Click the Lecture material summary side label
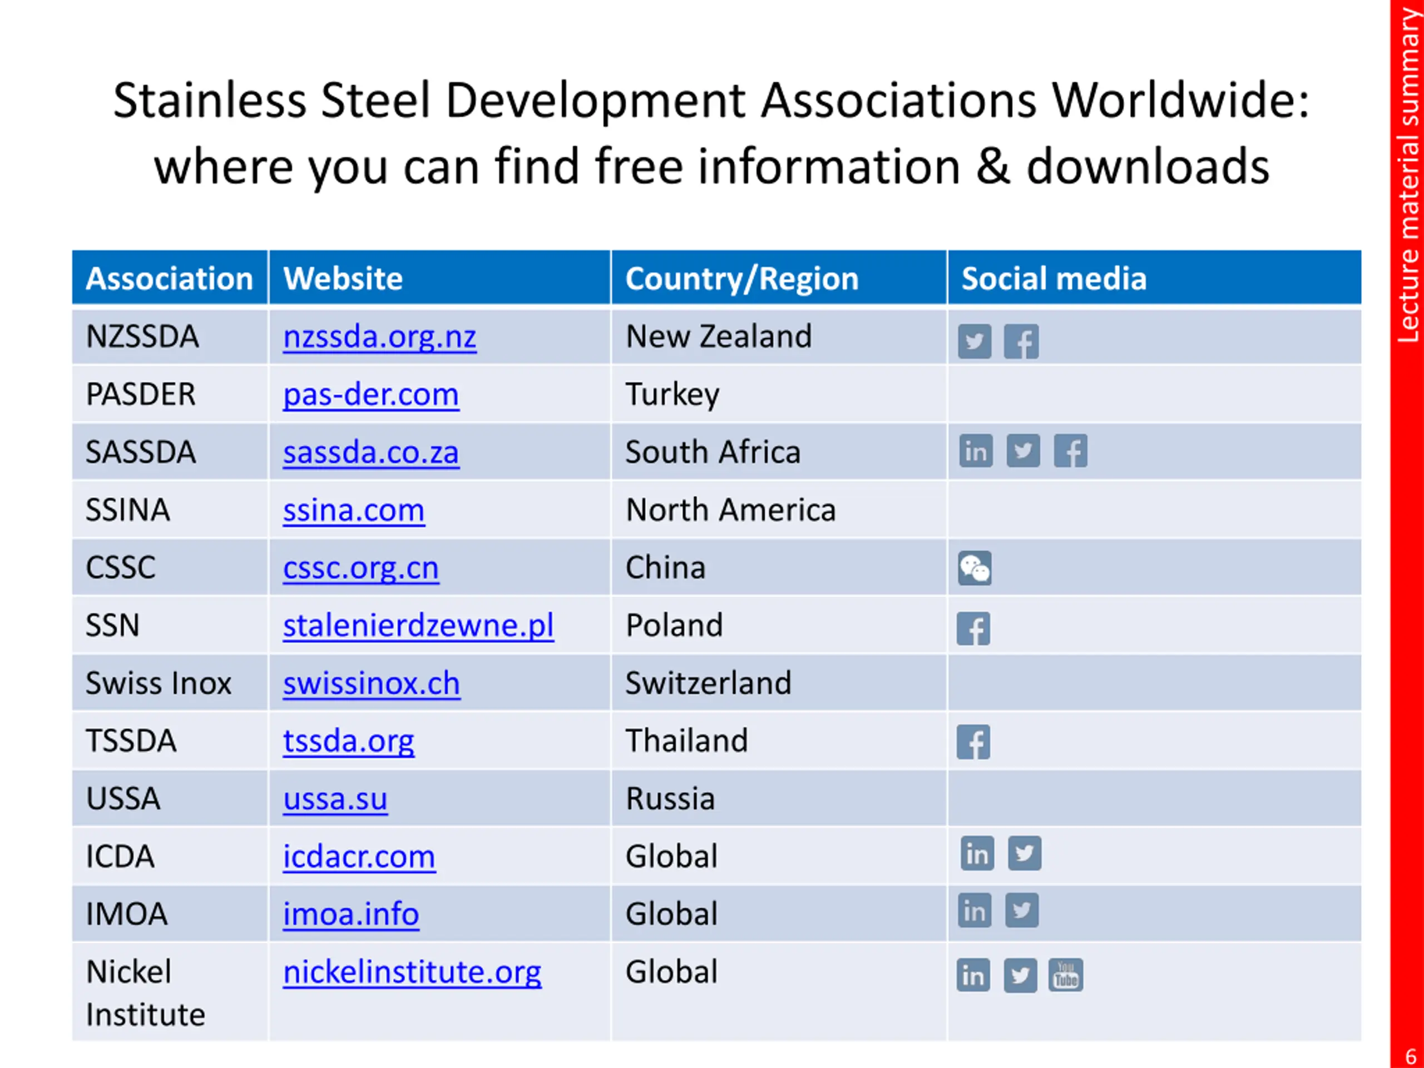 pos(1408,175)
